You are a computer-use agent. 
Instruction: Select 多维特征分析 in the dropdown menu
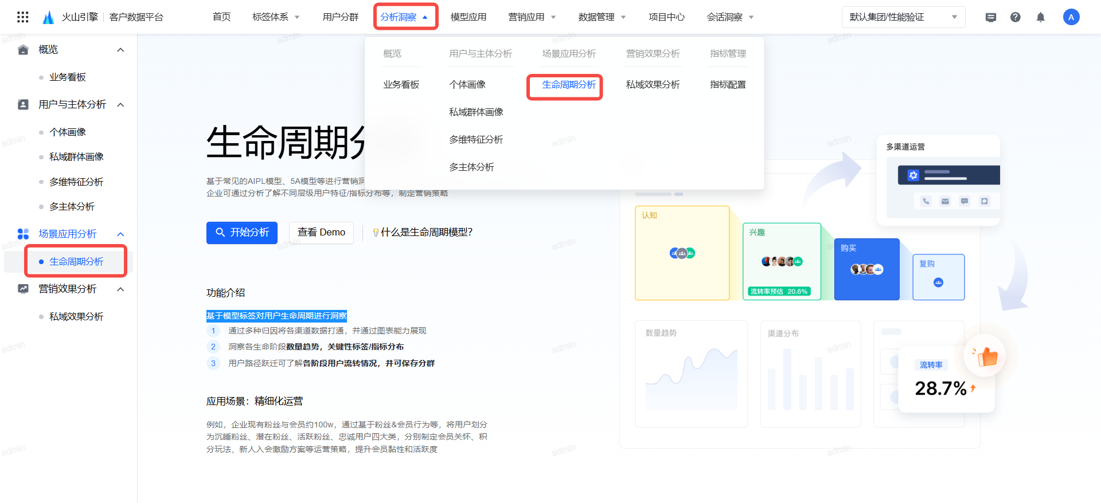click(x=476, y=140)
